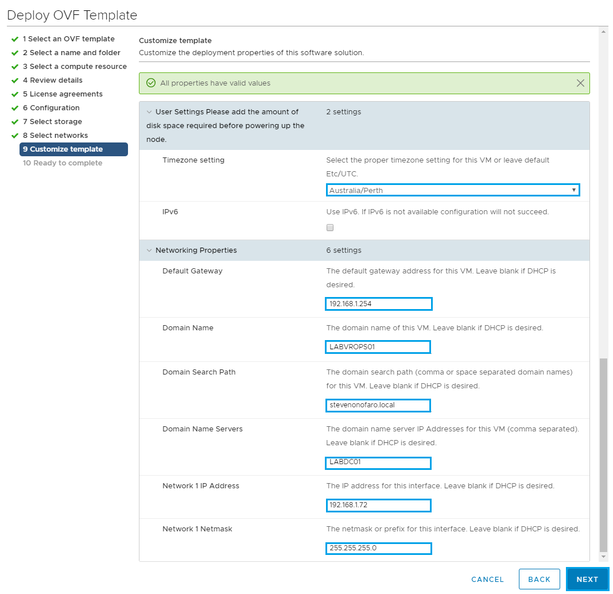
Task: Go BACK to the previous step
Action: coord(539,579)
